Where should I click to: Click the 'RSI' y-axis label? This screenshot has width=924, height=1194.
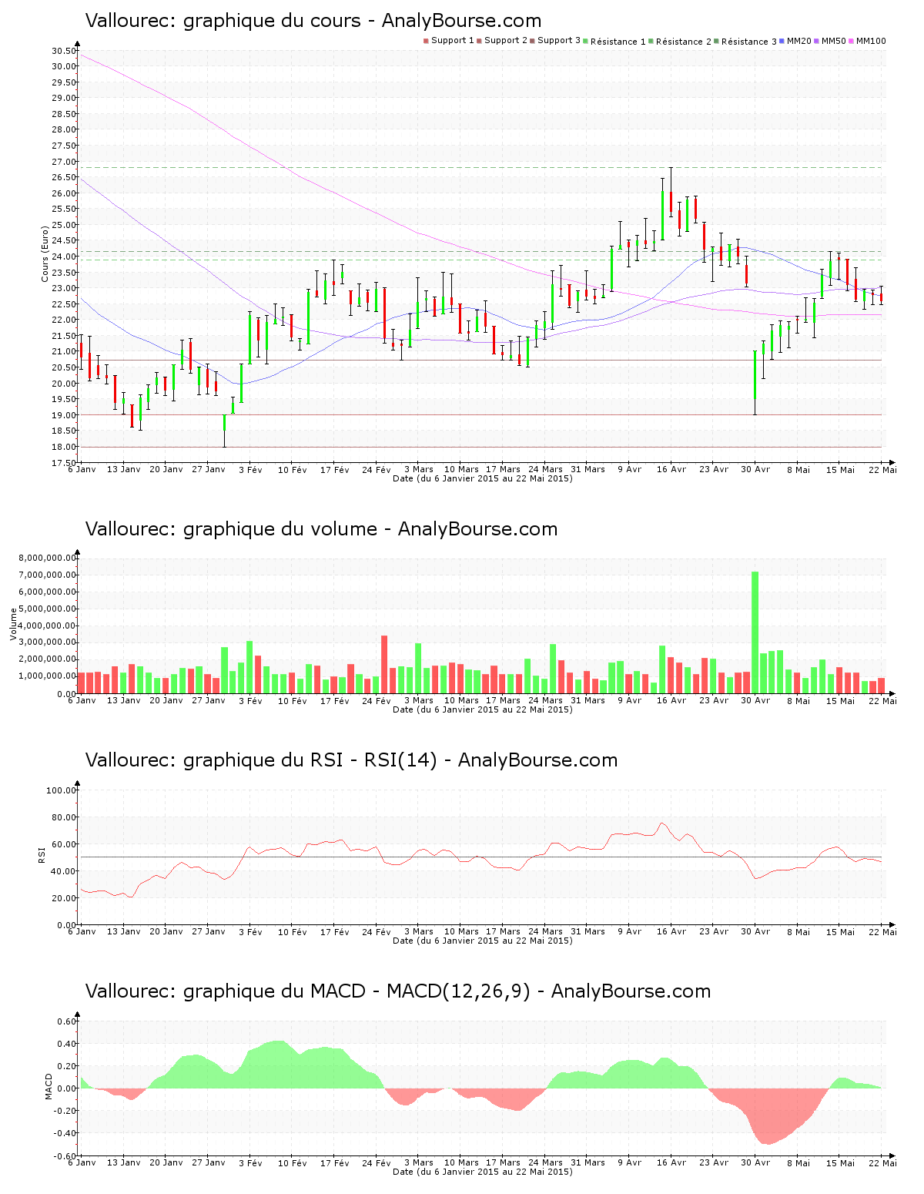coord(42,854)
